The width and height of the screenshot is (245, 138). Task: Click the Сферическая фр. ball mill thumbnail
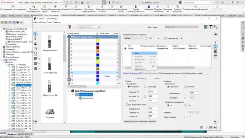pyautogui.click(x=49, y=86)
